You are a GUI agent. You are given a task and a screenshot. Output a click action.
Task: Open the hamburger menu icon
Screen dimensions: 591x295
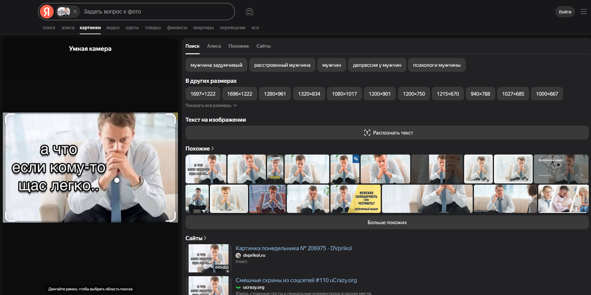(x=584, y=12)
